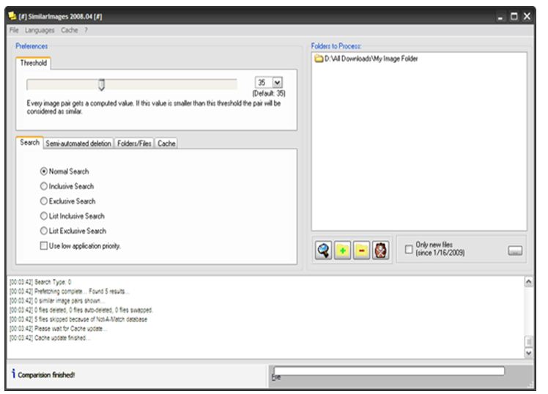Select List Inclusive Search
The width and height of the screenshot is (548, 394).
tap(44, 216)
